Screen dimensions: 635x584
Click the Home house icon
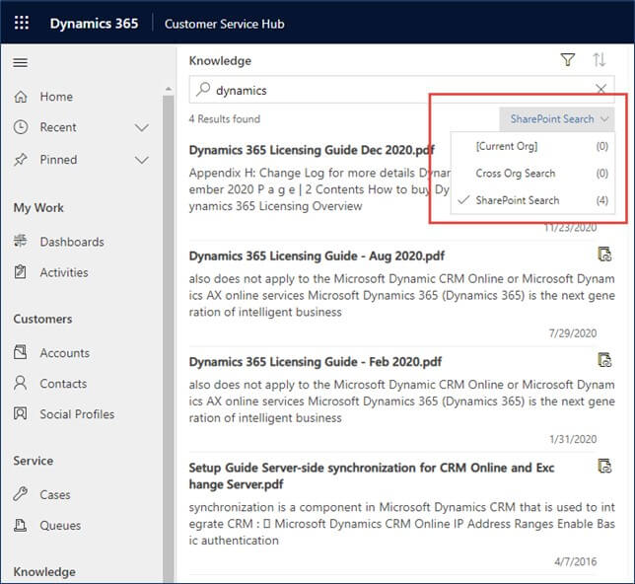(x=21, y=97)
